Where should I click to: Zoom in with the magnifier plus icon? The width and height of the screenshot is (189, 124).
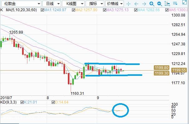pos(152,4)
